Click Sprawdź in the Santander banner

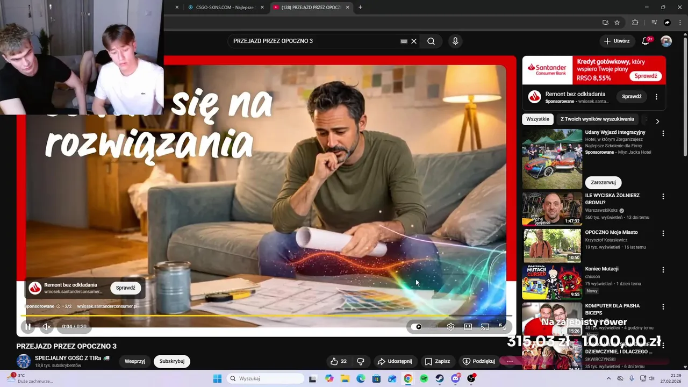coord(646,76)
